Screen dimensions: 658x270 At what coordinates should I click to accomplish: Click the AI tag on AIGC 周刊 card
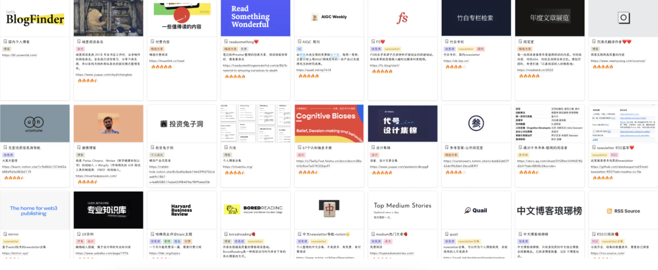(x=299, y=49)
